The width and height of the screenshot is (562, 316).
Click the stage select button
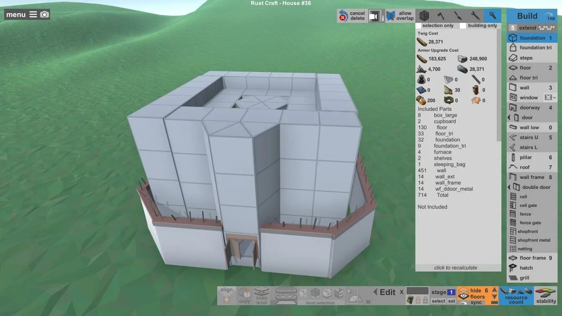pyautogui.click(x=438, y=301)
